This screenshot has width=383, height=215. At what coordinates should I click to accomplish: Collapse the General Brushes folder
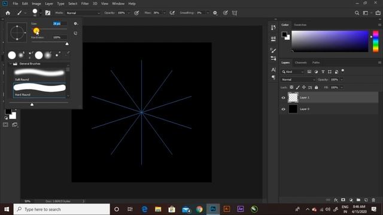click(11, 64)
